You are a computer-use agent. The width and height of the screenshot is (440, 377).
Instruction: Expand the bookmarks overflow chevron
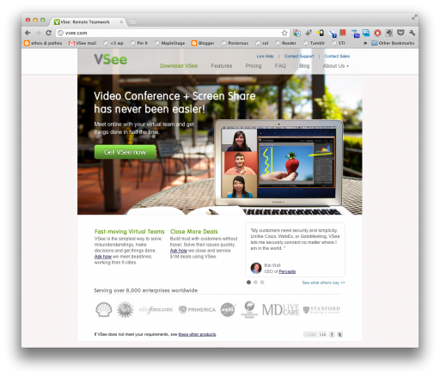pos(365,43)
